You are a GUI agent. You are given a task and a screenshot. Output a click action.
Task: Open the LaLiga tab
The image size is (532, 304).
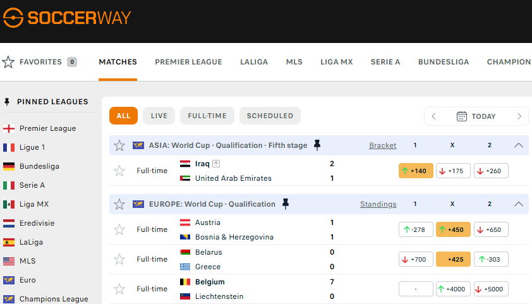(x=254, y=62)
